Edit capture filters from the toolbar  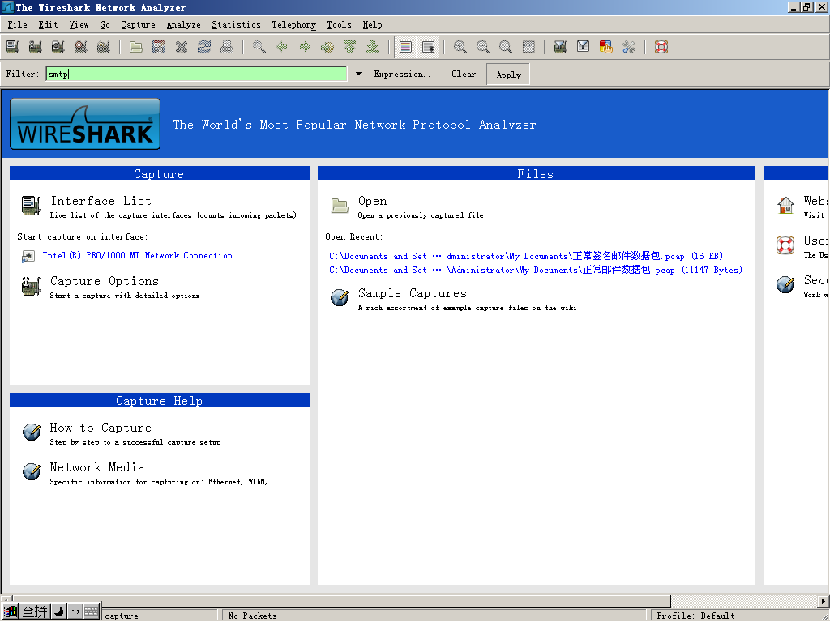pyautogui.click(x=561, y=47)
